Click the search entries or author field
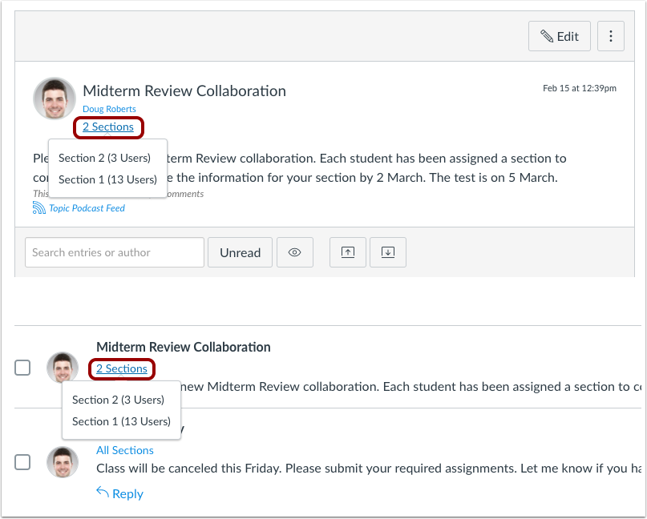 [114, 252]
